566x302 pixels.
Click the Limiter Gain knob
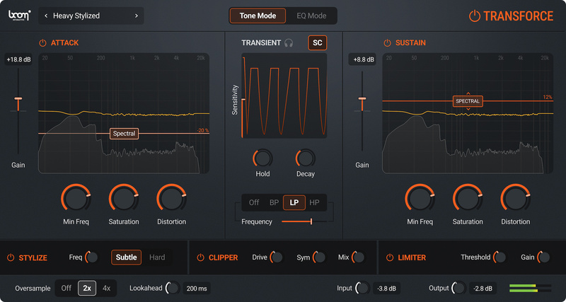[x=543, y=257]
